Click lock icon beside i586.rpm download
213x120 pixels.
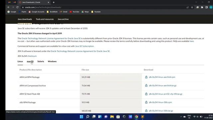(146, 102)
